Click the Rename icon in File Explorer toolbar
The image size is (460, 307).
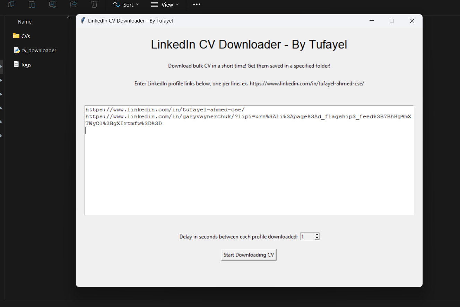pyautogui.click(x=53, y=4)
